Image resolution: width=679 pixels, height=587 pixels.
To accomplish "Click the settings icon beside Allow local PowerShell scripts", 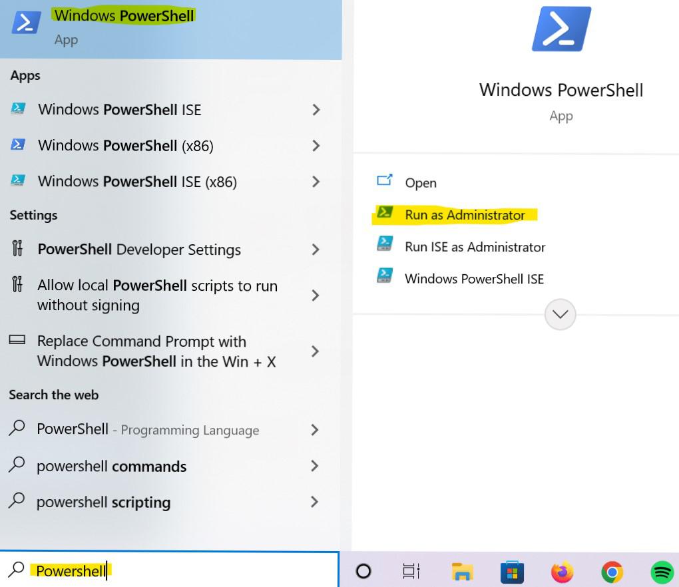I will point(17,284).
